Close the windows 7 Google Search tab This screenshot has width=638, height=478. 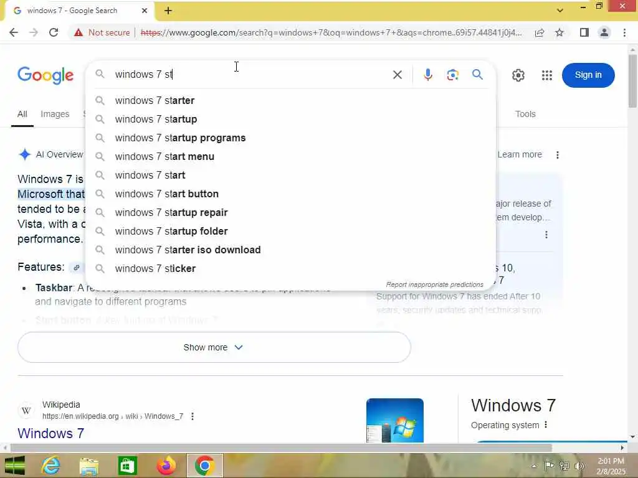145,11
